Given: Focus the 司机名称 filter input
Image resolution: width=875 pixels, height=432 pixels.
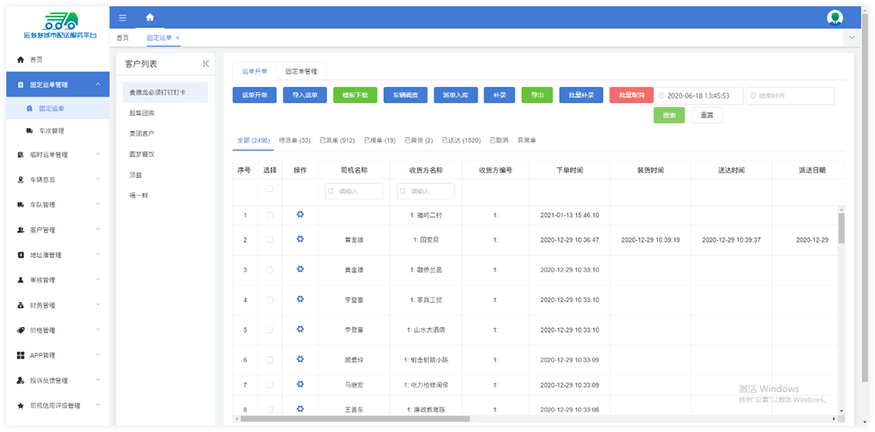Looking at the screenshot, I should (354, 191).
